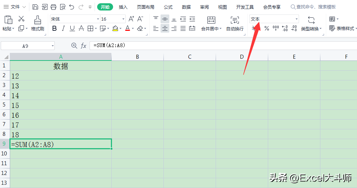Open the borders dropdown arrow
Viewport: 357px width, 188px height.
(96, 29)
